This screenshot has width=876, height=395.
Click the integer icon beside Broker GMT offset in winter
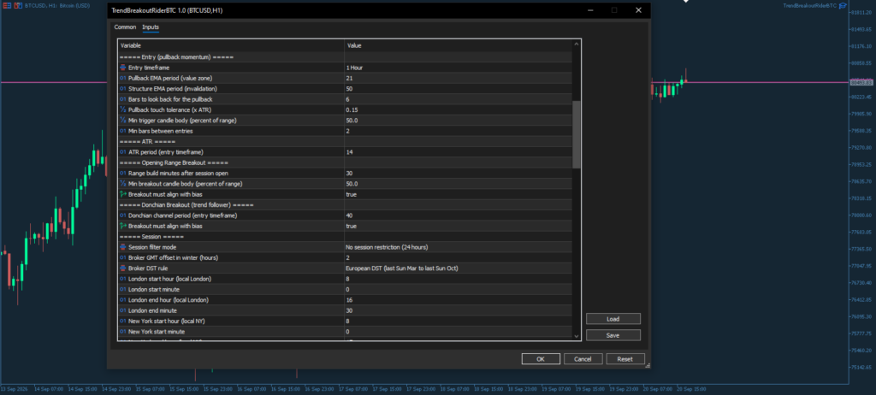pyautogui.click(x=123, y=257)
